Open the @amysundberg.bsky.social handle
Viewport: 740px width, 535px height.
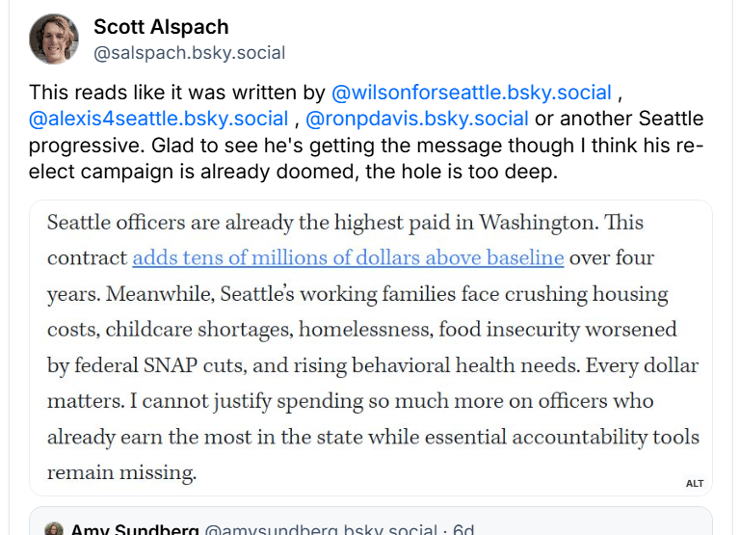coord(321,529)
